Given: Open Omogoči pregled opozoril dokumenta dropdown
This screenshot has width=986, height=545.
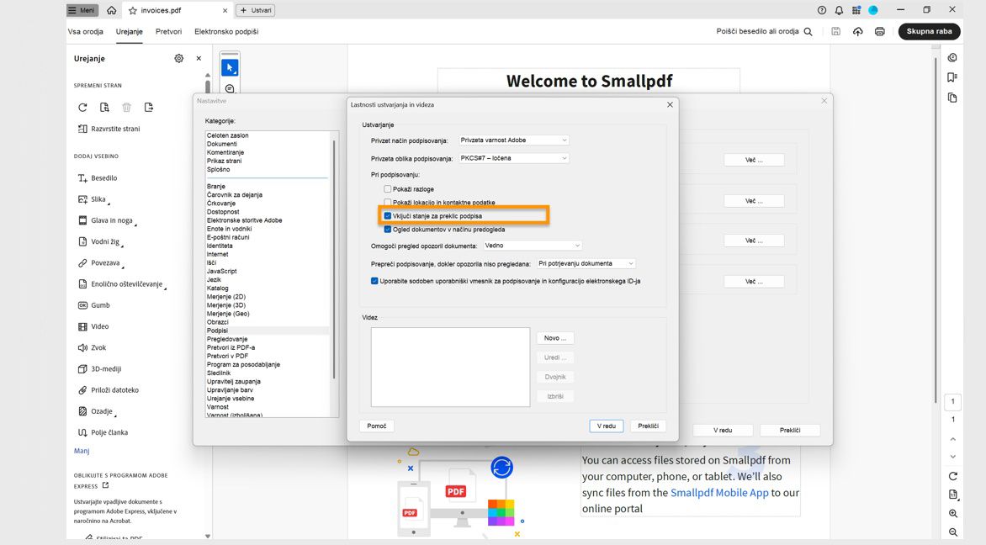Looking at the screenshot, I should click(x=532, y=246).
